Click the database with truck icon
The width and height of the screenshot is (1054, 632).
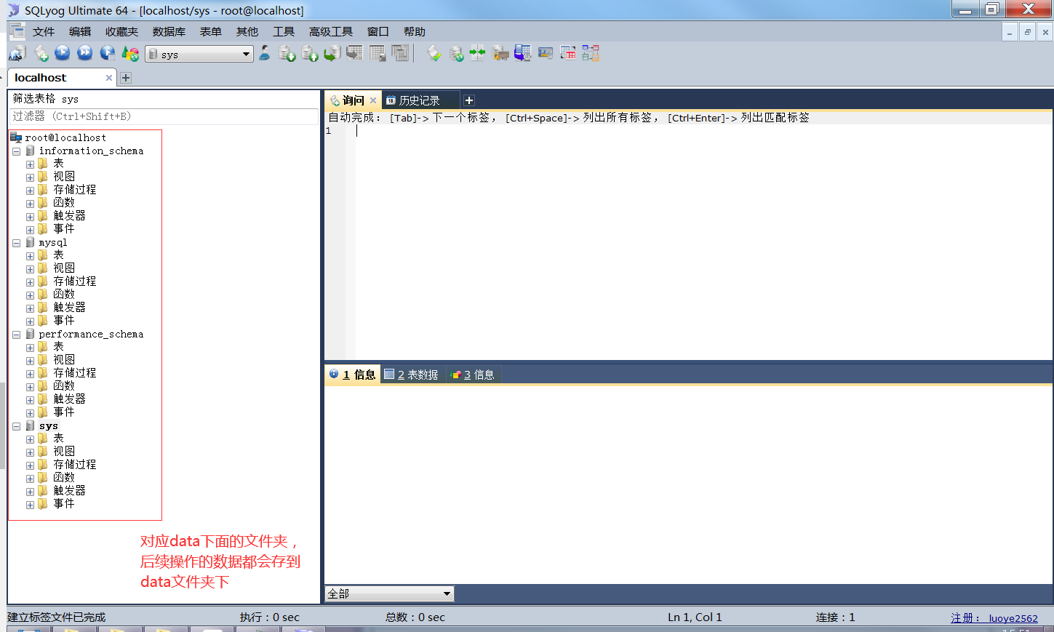500,53
